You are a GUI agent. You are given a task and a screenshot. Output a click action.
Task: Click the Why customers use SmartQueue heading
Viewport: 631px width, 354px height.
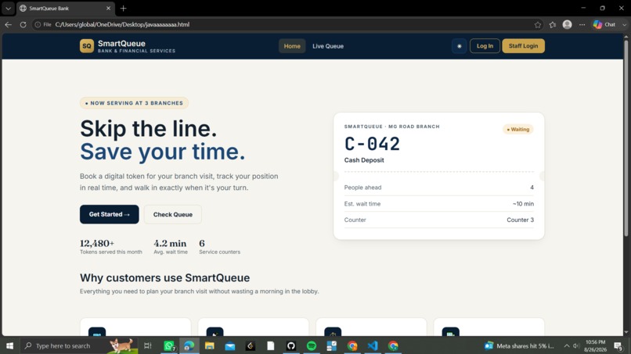[x=164, y=277]
